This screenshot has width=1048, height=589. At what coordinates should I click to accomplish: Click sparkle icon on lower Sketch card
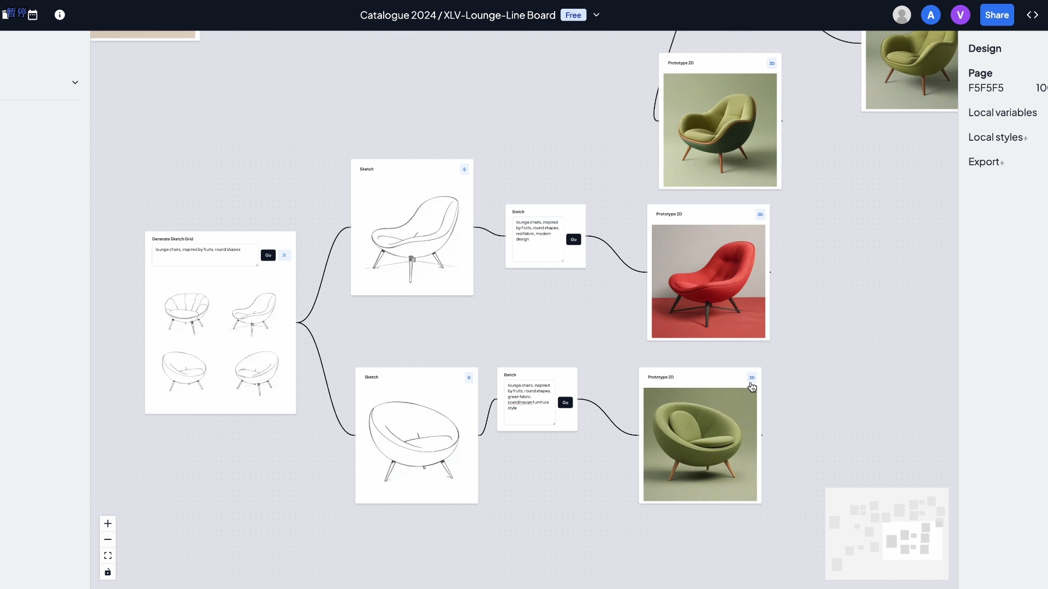469,377
